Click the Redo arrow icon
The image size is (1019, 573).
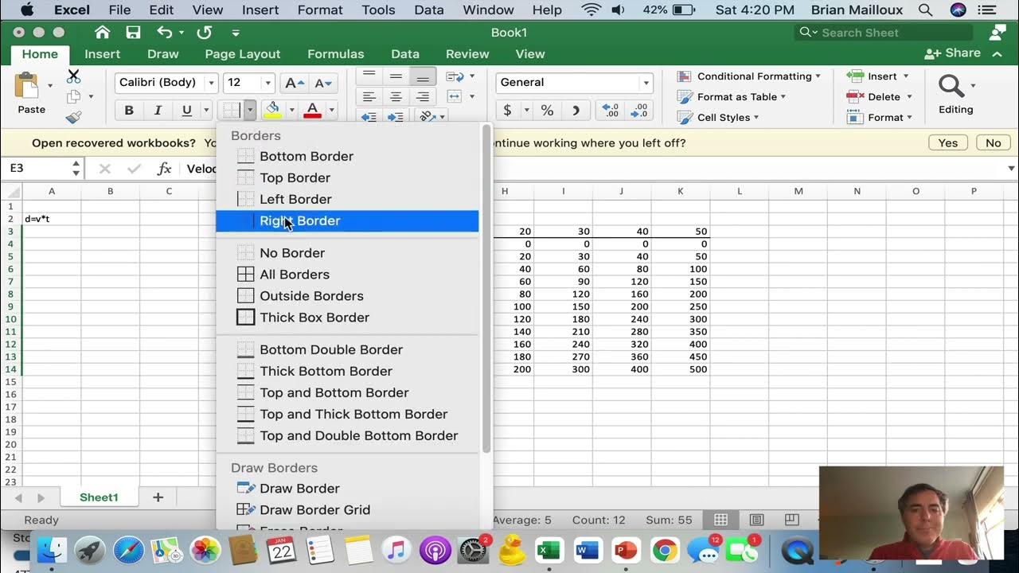pos(204,33)
